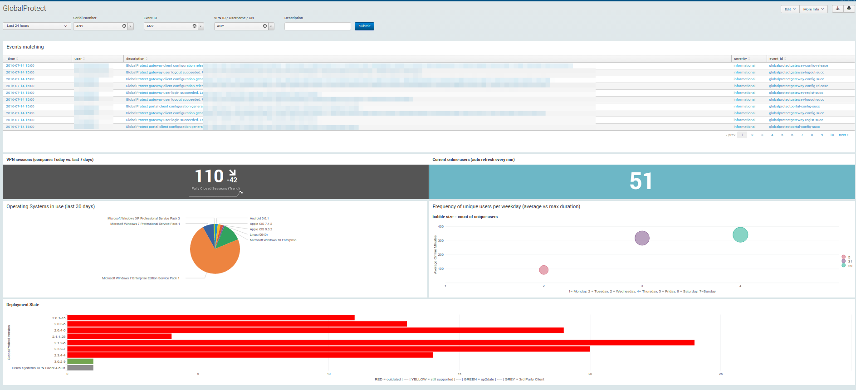Toggle the pink legend swatch labeled 5

pos(843,257)
